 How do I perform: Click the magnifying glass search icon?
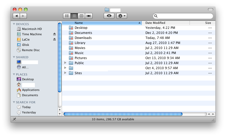[156, 16]
